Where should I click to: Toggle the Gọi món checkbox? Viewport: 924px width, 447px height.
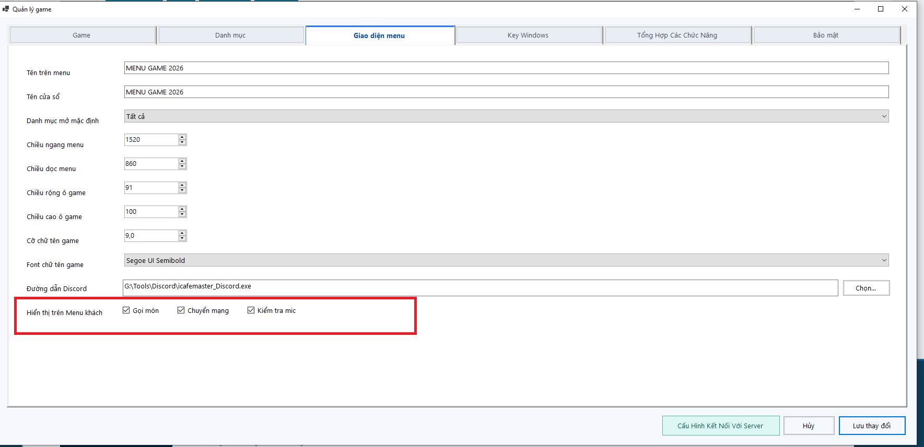(126, 310)
